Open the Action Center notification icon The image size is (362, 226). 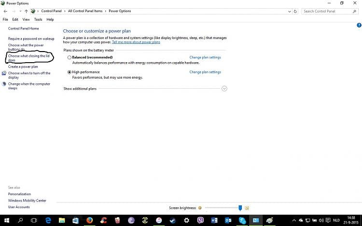pyautogui.click(x=328, y=221)
